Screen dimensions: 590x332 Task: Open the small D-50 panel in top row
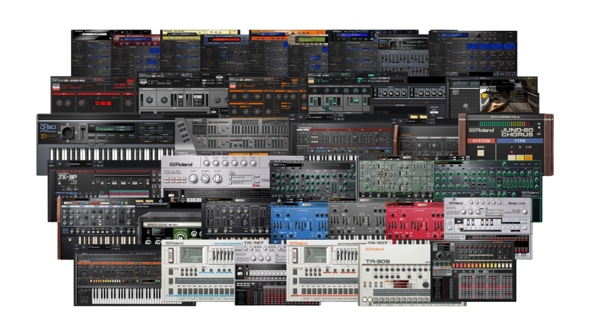pyautogui.click(x=403, y=55)
